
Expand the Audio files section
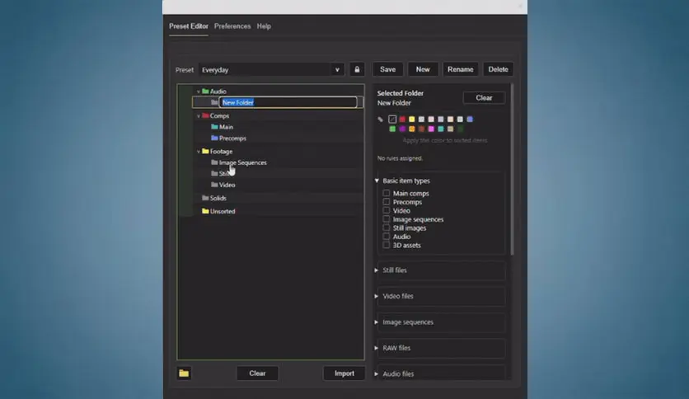[x=377, y=374]
